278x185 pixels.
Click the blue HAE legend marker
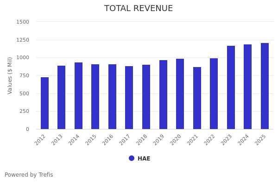[132, 158]
